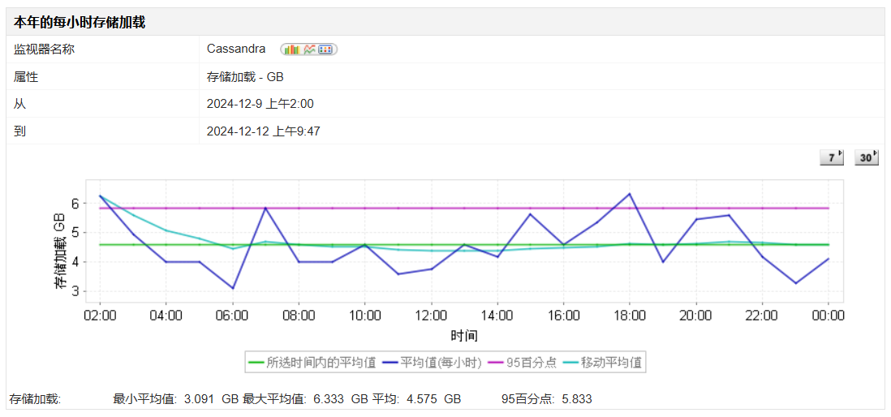Image resolution: width=891 pixels, height=417 pixels.
Task: Click the 存储加载 - GB attribute value
Action: coord(245,77)
